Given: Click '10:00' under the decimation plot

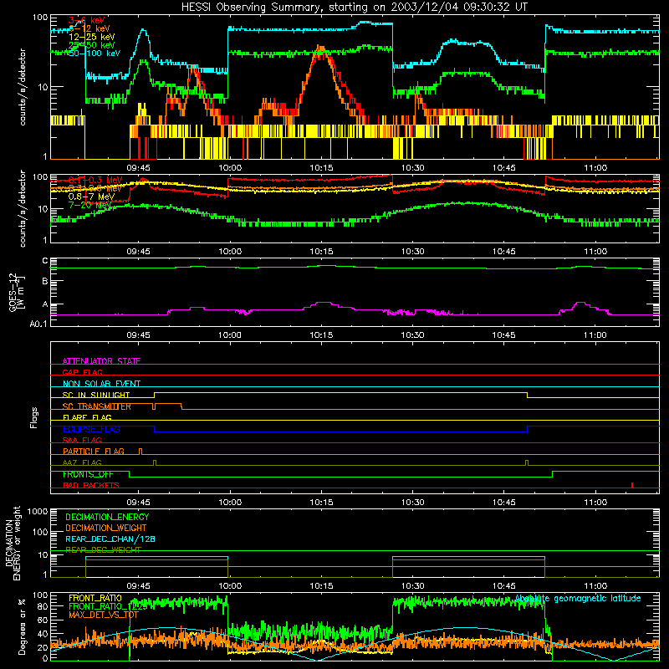Looking at the screenshot, I should coord(230,586).
